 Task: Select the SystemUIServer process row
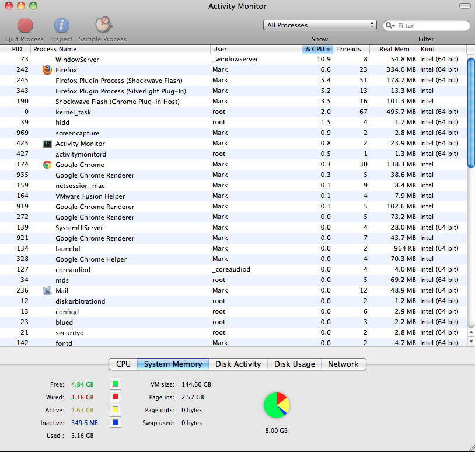coord(233,228)
